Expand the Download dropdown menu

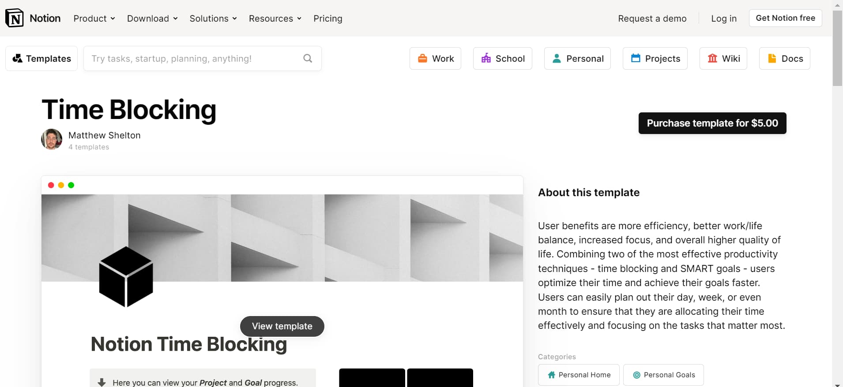(x=152, y=19)
